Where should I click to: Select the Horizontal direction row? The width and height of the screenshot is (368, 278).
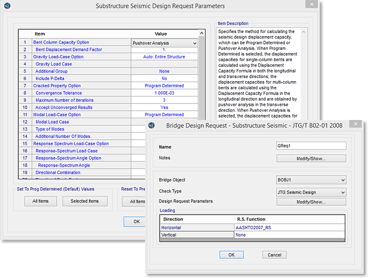(171, 228)
